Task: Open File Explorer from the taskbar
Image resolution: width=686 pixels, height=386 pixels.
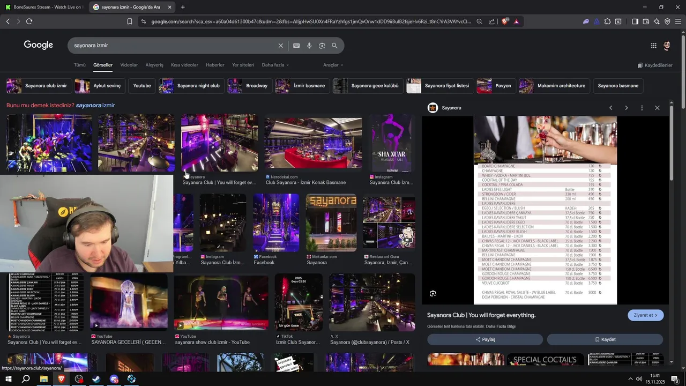Action: 44,379
